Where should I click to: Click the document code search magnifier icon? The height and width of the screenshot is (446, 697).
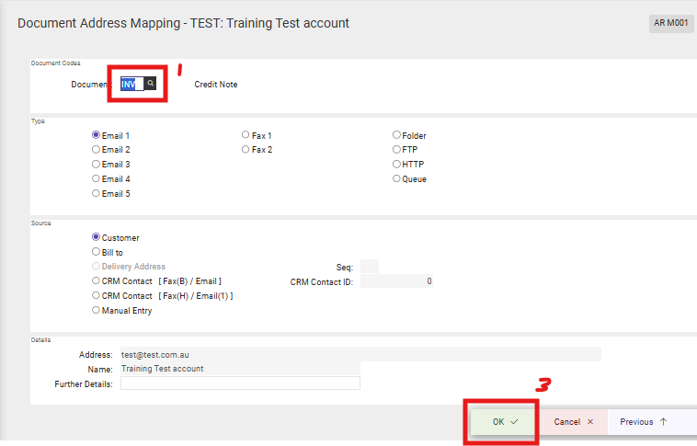click(x=151, y=84)
